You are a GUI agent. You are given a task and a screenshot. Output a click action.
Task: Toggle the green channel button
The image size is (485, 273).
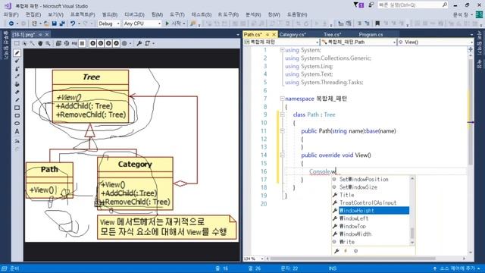[101, 43]
